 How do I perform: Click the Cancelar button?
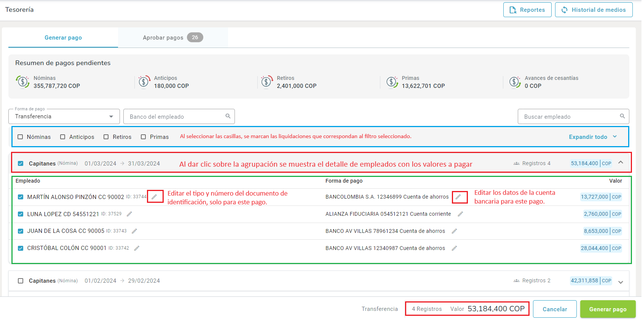[555, 309]
